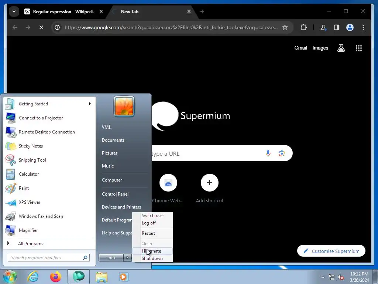Image resolution: width=378 pixels, height=284 pixels.
Task: Open Firefox from taskbar
Action: [x=55, y=277]
